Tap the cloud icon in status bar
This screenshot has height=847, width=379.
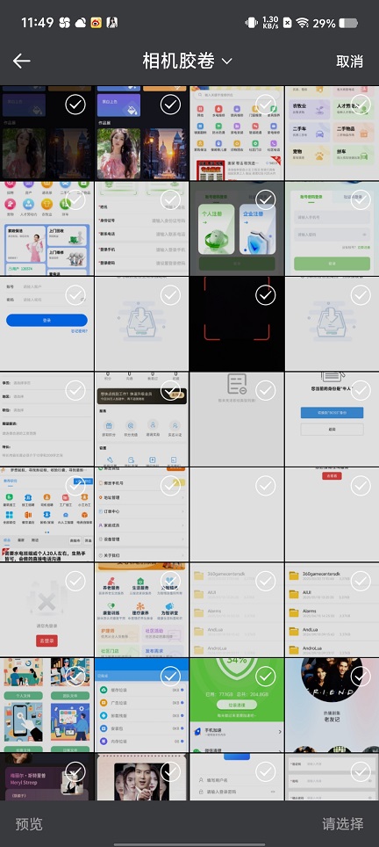coord(81,23)
